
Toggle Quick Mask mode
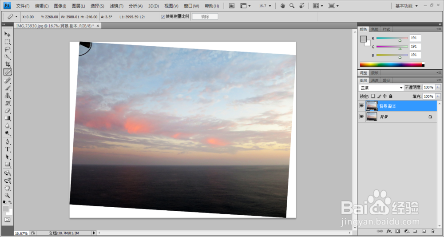tap(8, 220)
